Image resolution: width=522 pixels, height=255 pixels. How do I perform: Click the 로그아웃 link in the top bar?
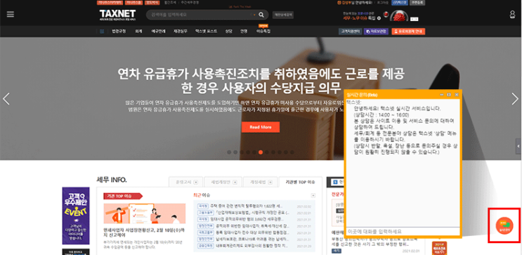click(x=382, y=3)
